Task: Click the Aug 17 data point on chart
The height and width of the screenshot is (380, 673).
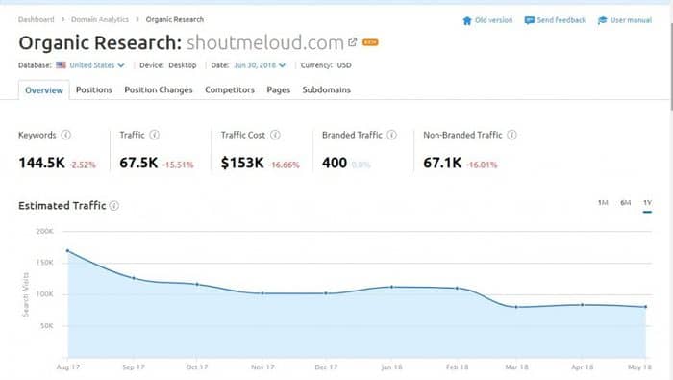Action: [68, 251]
